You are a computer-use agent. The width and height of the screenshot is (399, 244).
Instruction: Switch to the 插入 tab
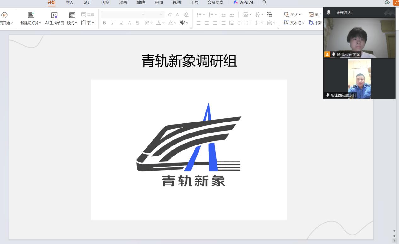pos(69,3)
